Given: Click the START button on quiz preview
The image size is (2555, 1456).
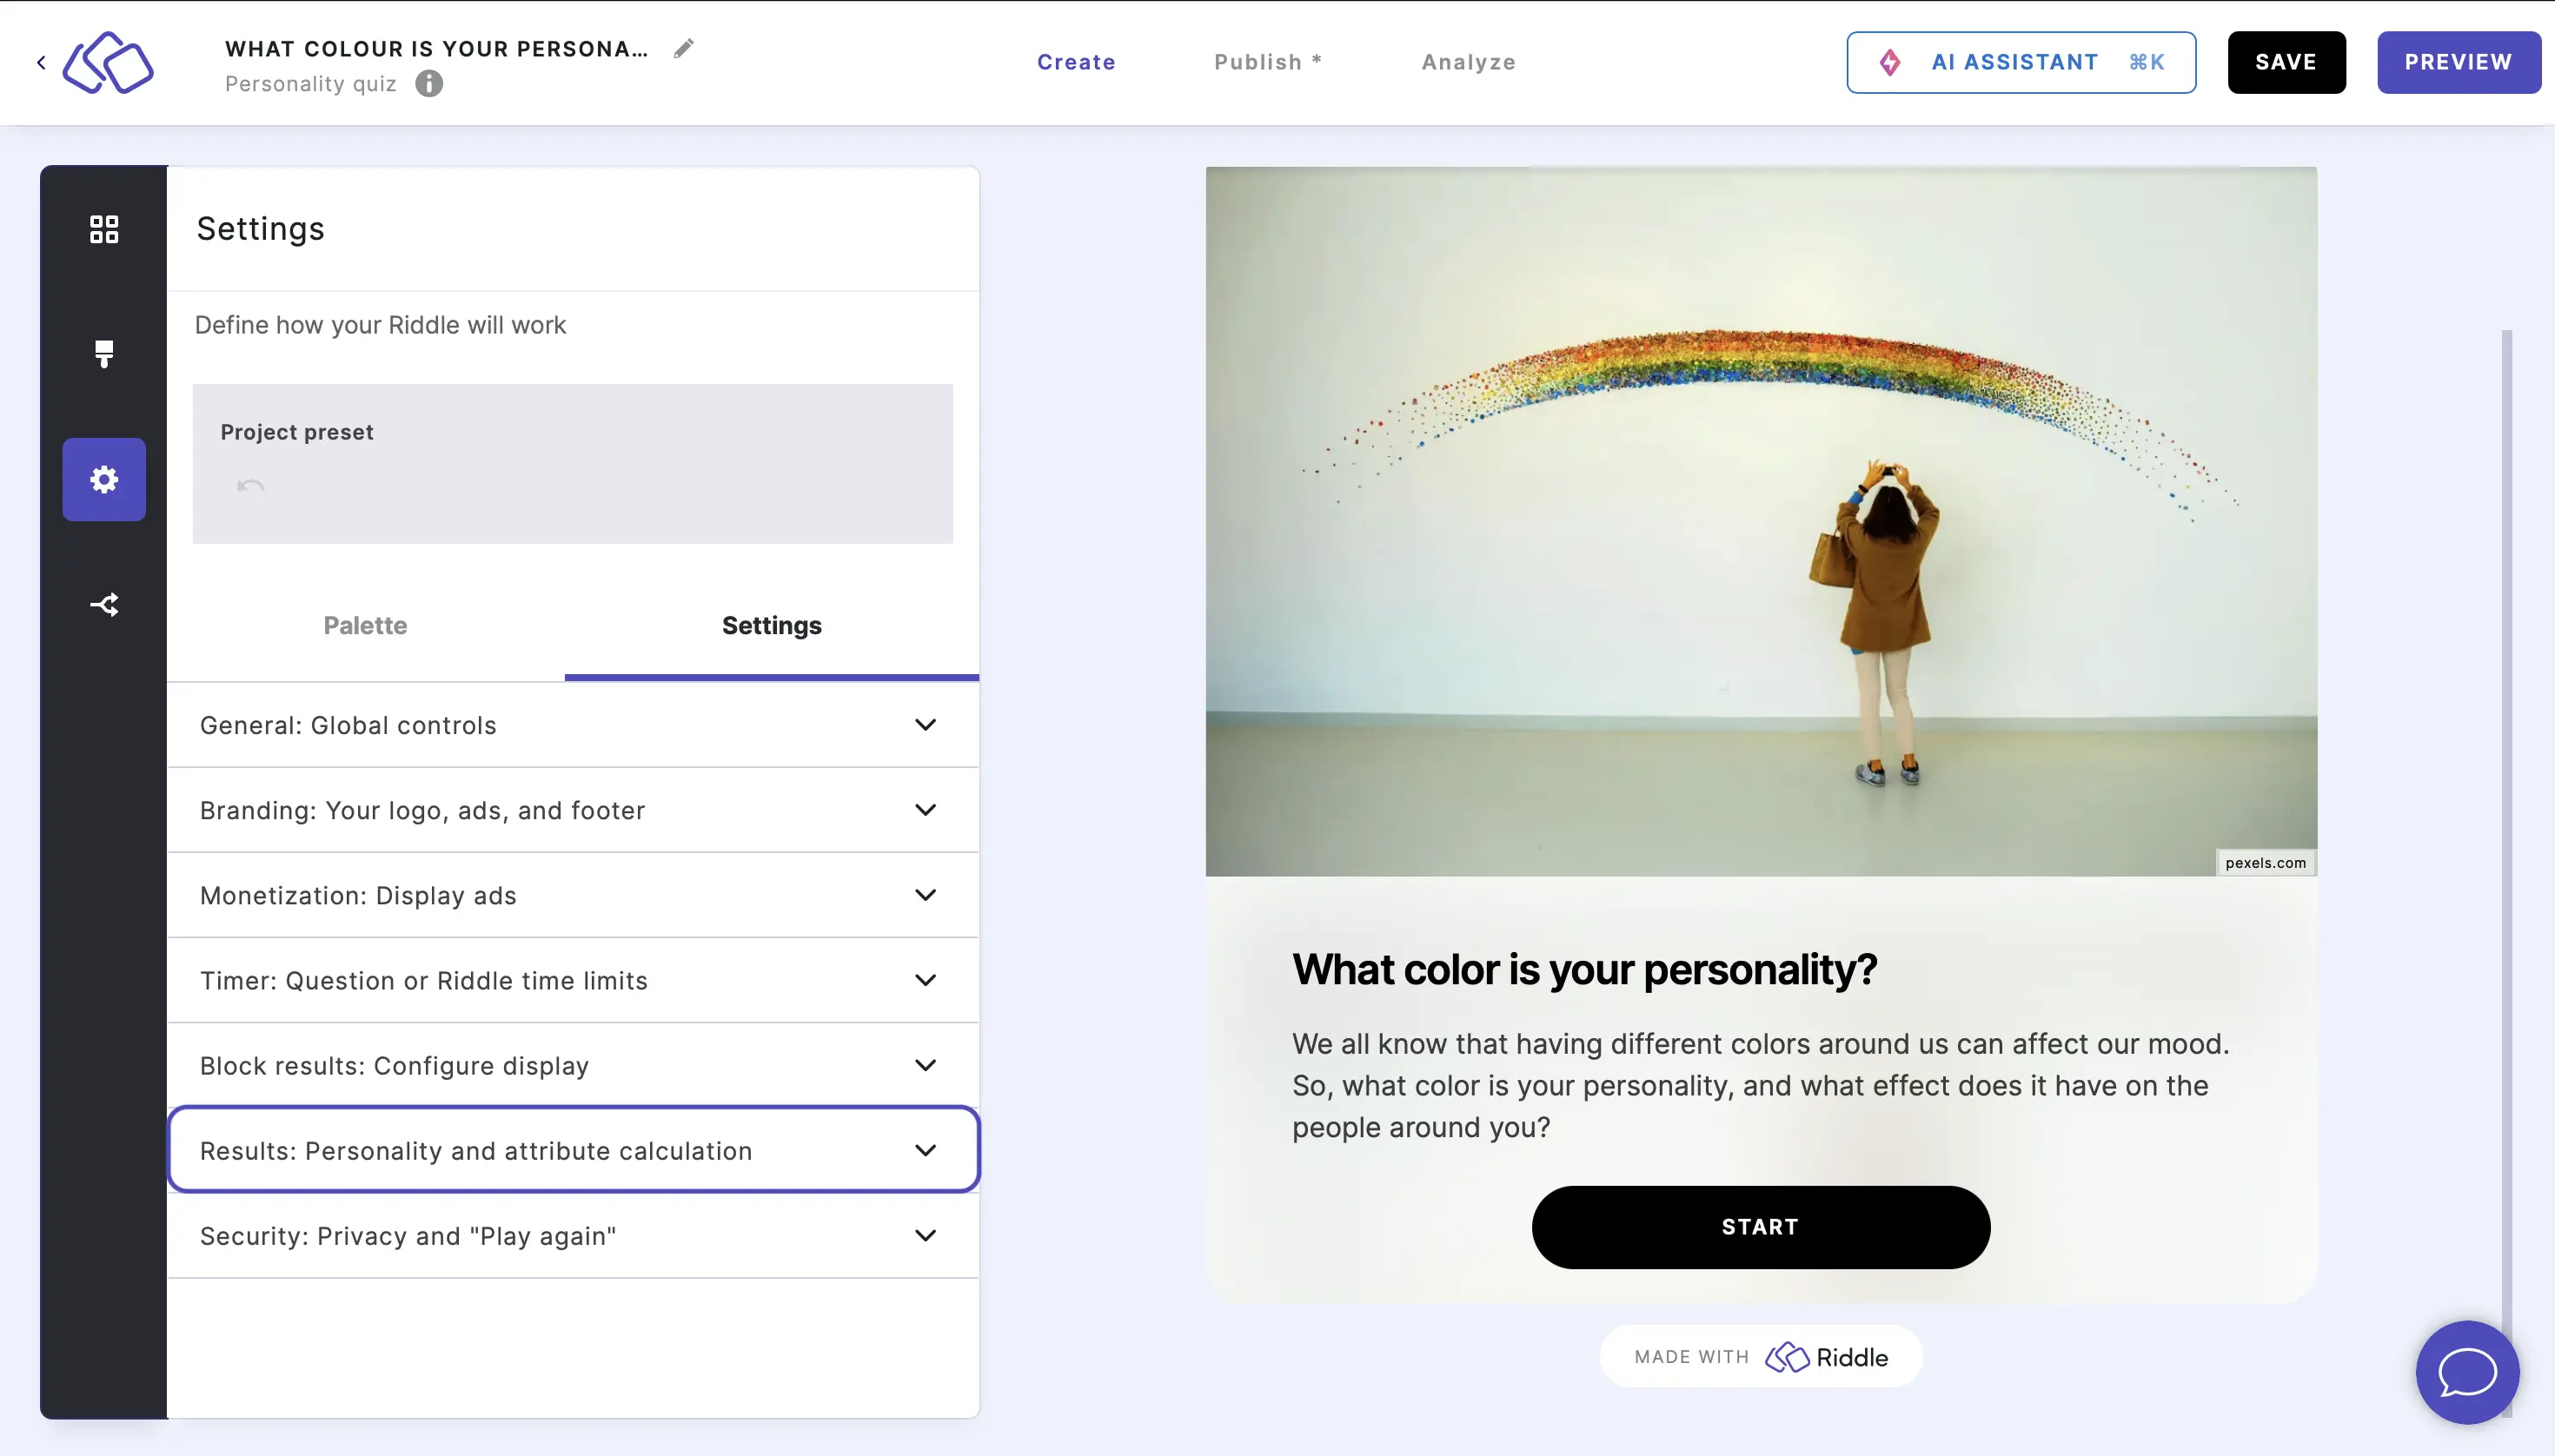Looking at the screenshot, I should (x=1758, y=1226).
